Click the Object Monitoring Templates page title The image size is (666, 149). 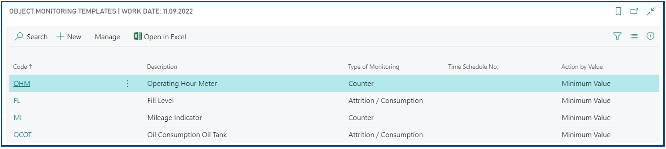[x=62, y=11]
